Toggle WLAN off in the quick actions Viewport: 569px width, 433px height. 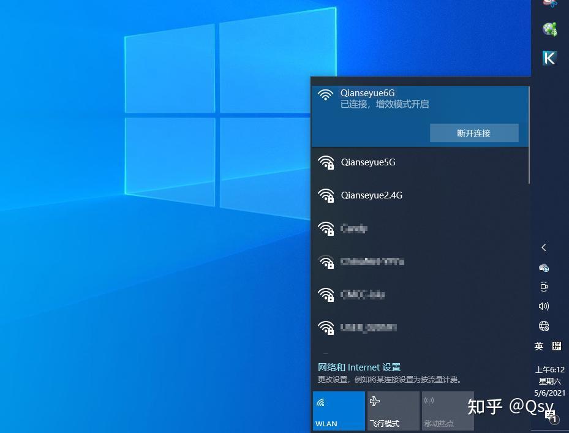339,410
